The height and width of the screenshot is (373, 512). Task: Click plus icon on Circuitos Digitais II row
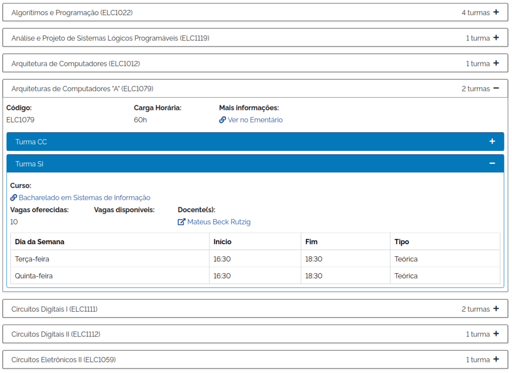[x=496, y=334]
